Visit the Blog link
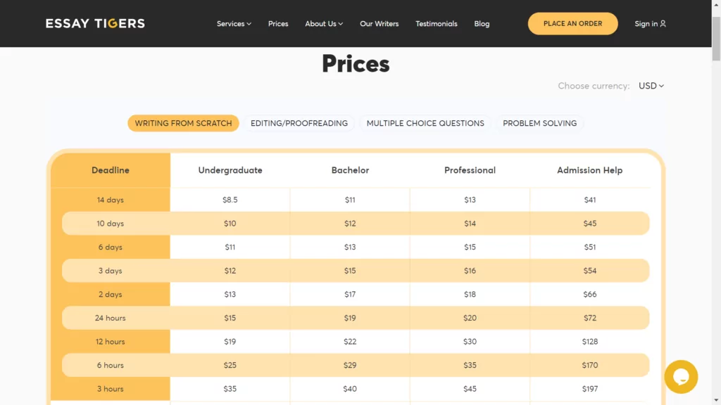 (482, 23)
